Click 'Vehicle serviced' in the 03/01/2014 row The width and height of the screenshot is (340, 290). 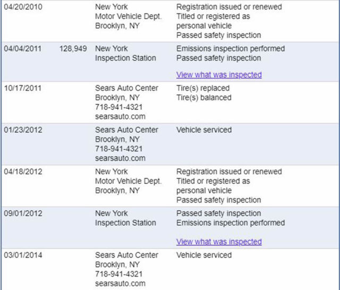tap(204, 255)
